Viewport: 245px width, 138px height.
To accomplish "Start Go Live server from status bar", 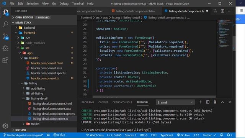I will [183, 135].
